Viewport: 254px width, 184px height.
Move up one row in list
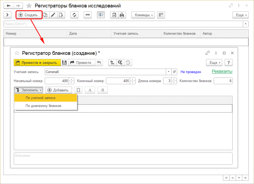(x=233, y=178)
